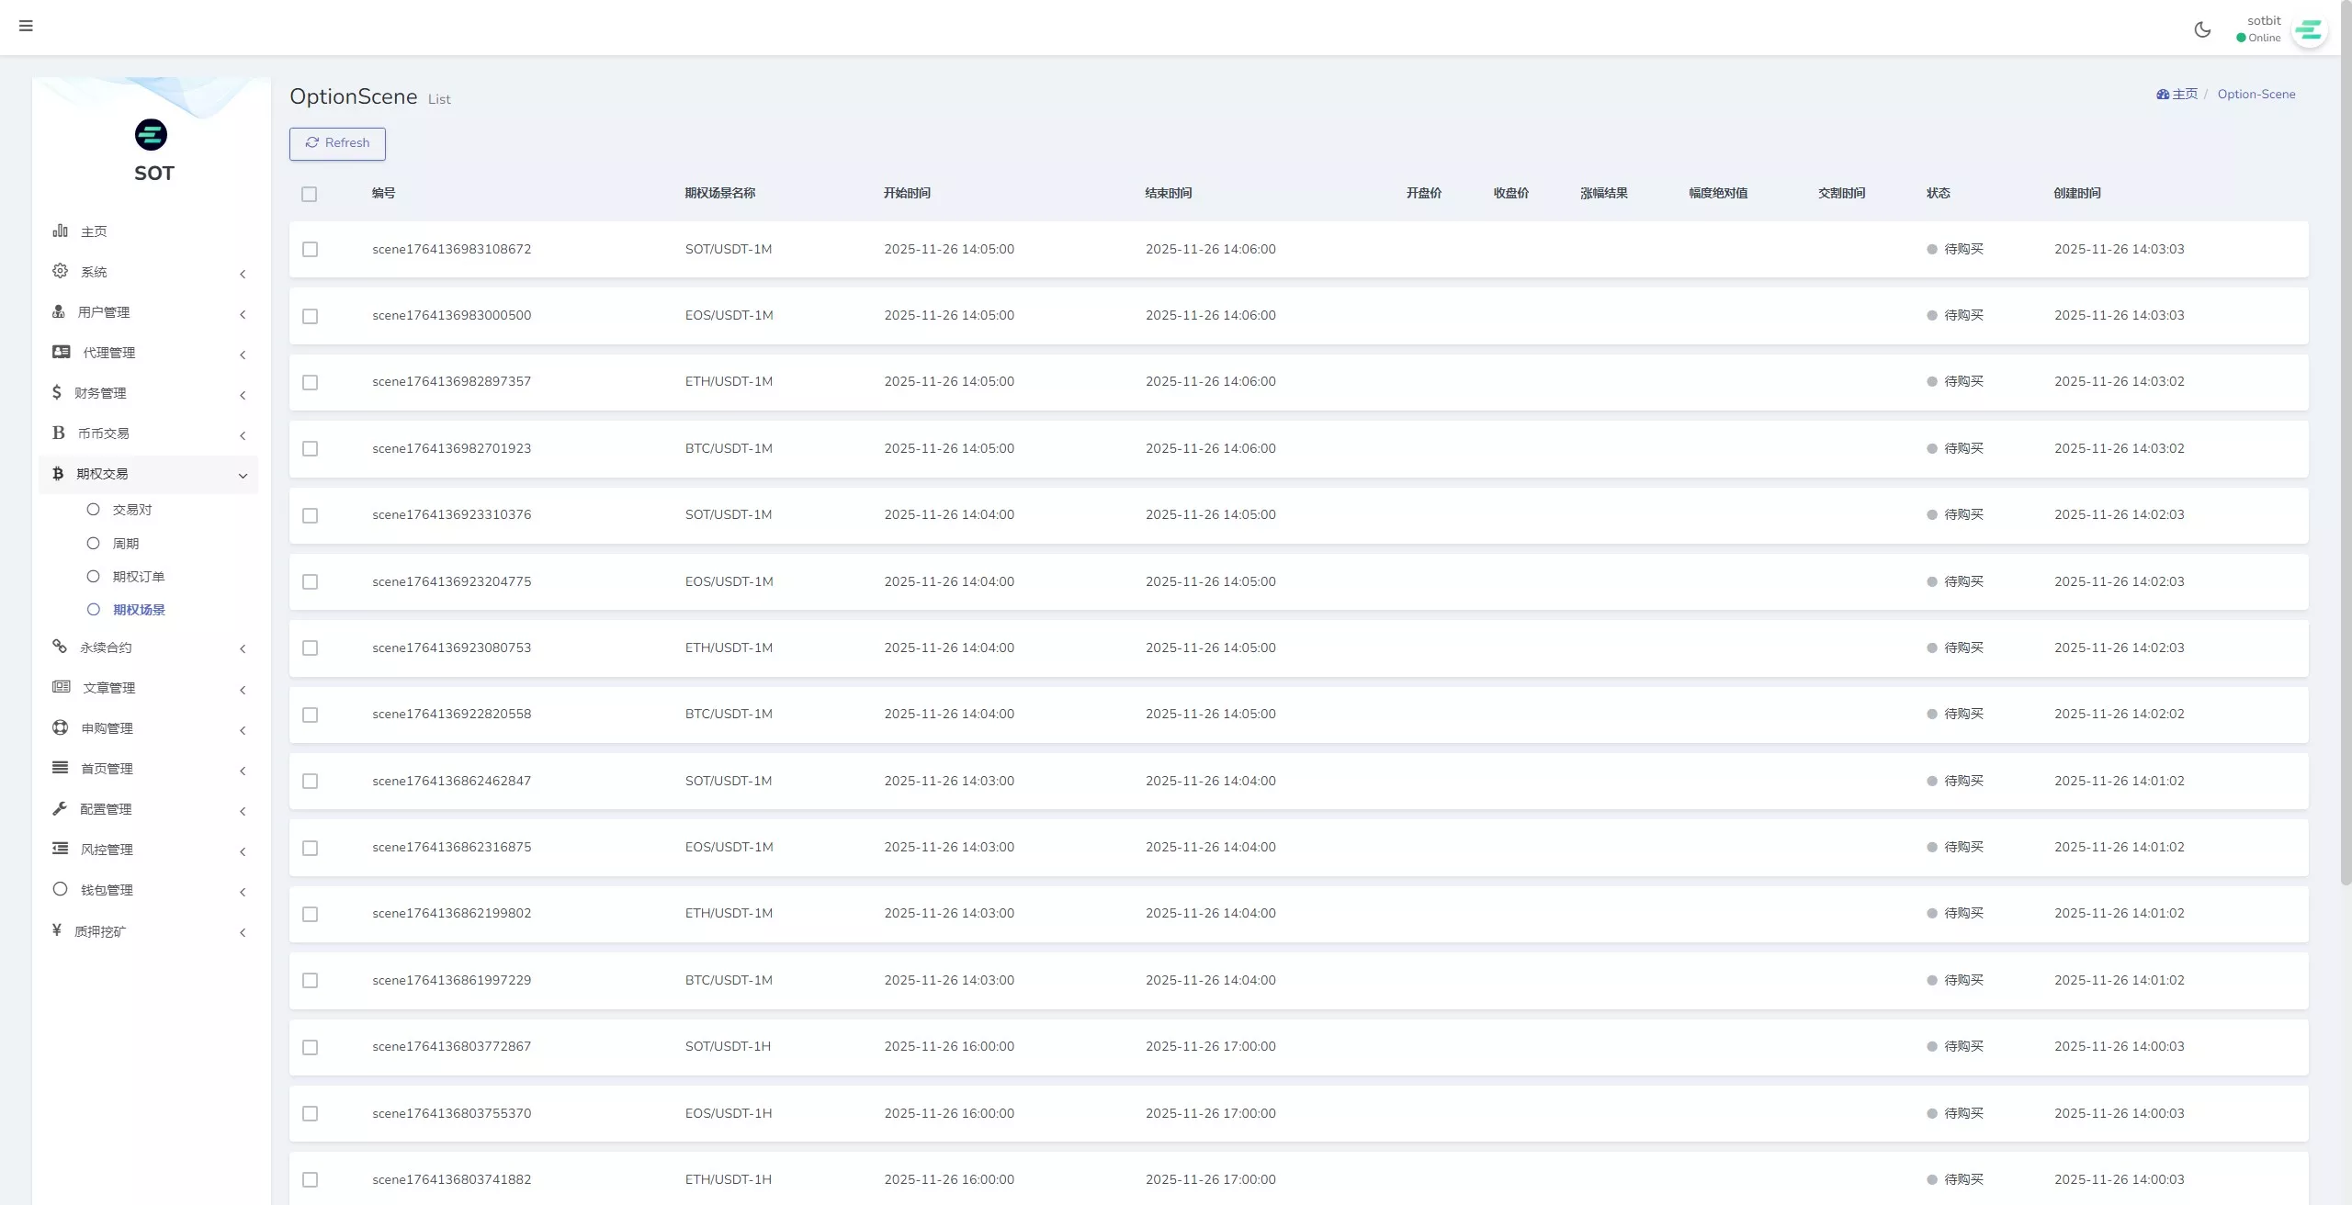Select the BTC/USDT-1M 14:05:00 row checkbox
2352x1205 pixels.
(x=311, y=449)
